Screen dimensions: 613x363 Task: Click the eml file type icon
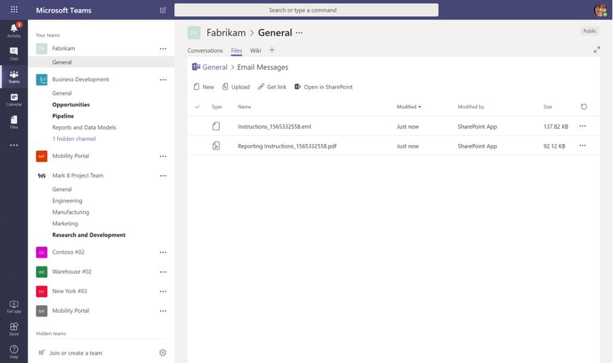pyautogui.click(x=216, y=126)
